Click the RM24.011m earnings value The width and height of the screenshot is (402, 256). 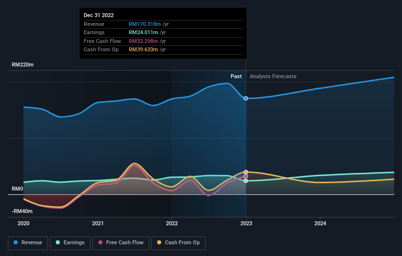pyautogui.click(x=143, y=32)
